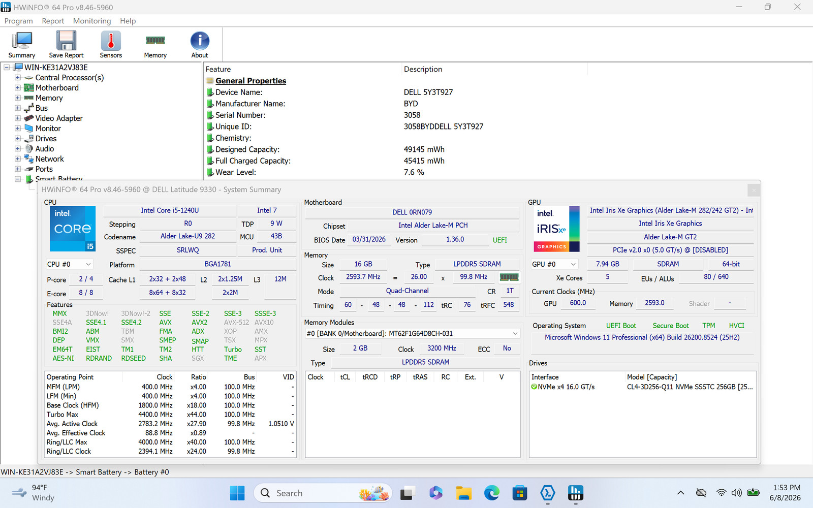This screenshot has height=508, width=813.
Task: Open the Summary toolbar icon
Action: tap(22, 45)
